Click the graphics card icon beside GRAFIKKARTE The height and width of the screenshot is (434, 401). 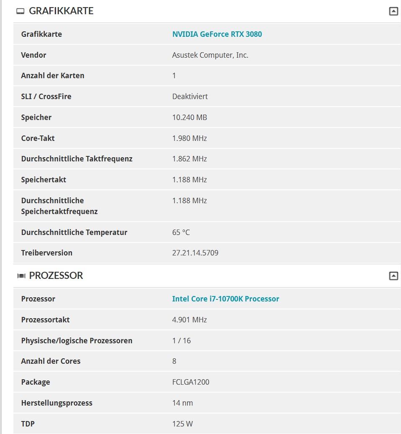[20, 11]
